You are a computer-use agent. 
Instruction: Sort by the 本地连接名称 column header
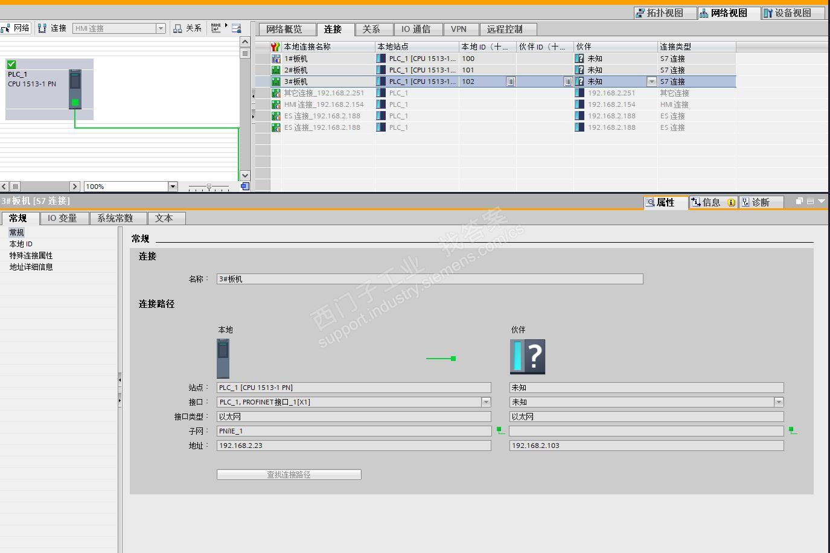tap(328, 46)
